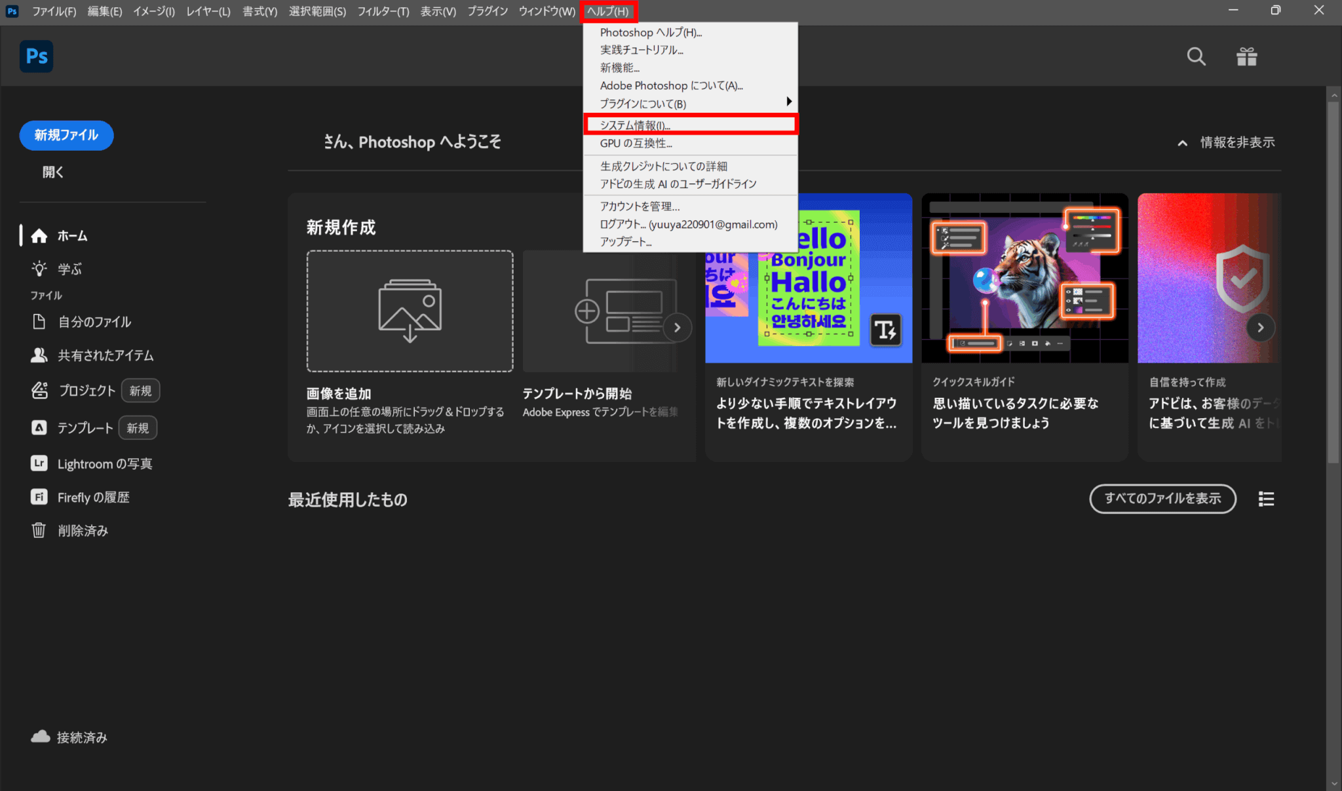Open Lightroom photos in sidebar

point(104,464)
